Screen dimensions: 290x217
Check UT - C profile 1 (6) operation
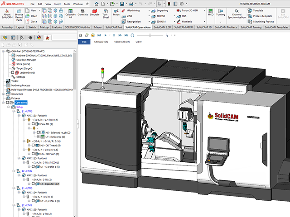pyautogui.click(x=33, y=166)
